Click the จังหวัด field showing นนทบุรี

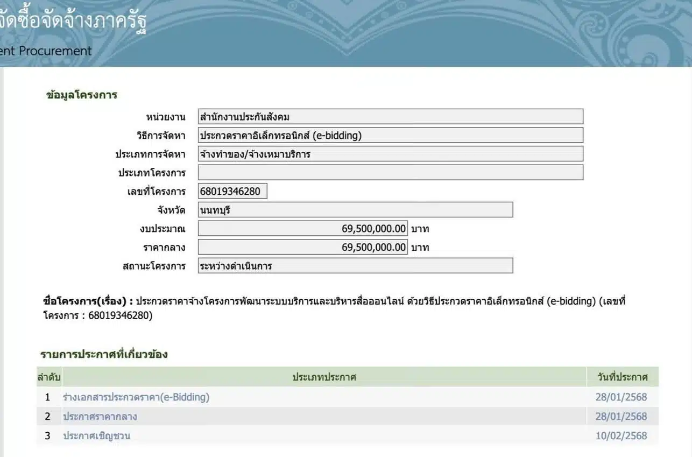point(355,209)
